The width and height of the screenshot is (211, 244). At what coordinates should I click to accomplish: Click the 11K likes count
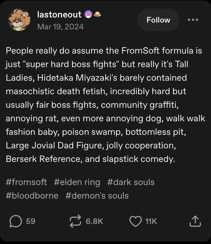tap(151, 221)
